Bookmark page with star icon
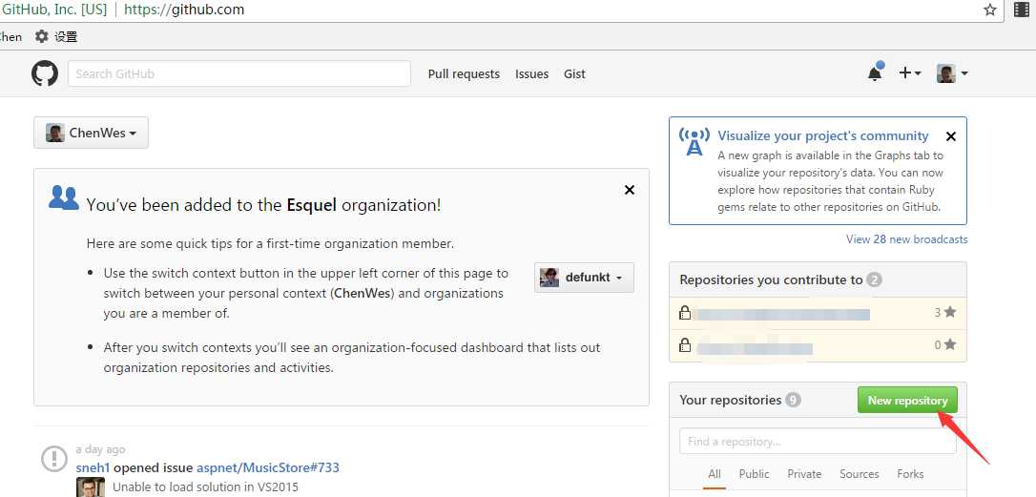This screenshot has height=497, width=1036. 990,10
